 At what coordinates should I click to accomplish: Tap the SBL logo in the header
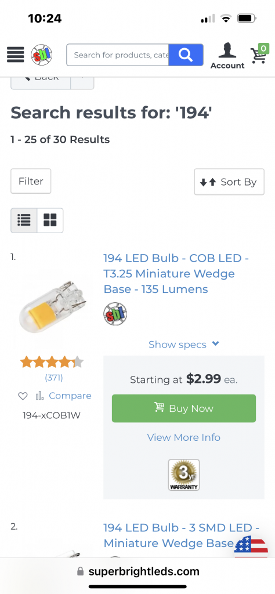(42, 55)
